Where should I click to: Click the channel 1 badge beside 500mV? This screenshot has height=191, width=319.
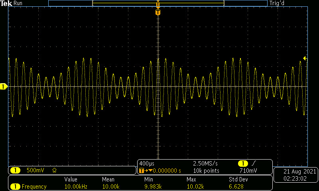click(15, 170)
